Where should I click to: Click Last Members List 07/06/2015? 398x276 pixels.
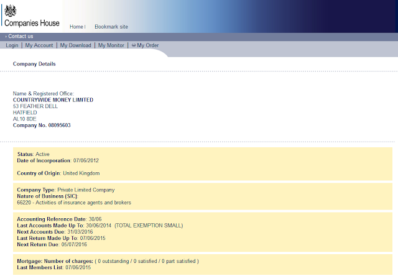[x=54, y=268]
